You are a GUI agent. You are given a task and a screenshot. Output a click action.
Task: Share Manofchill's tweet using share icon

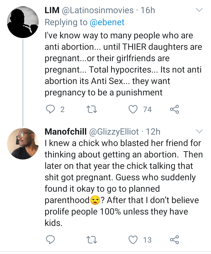[174, 240]
